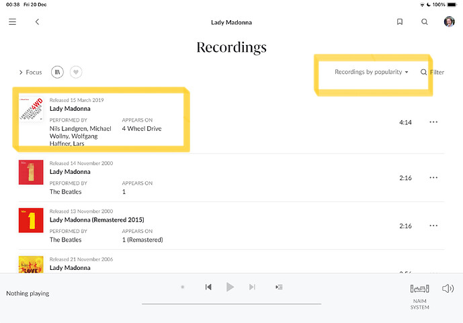Open 1 (Remastered) red album cover
Viewport: 463px width, 323px height.
pyautogui.click(x=31, y=220)
